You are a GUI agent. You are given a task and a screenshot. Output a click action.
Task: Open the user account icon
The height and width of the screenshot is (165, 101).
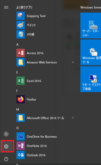click(6, 134)
